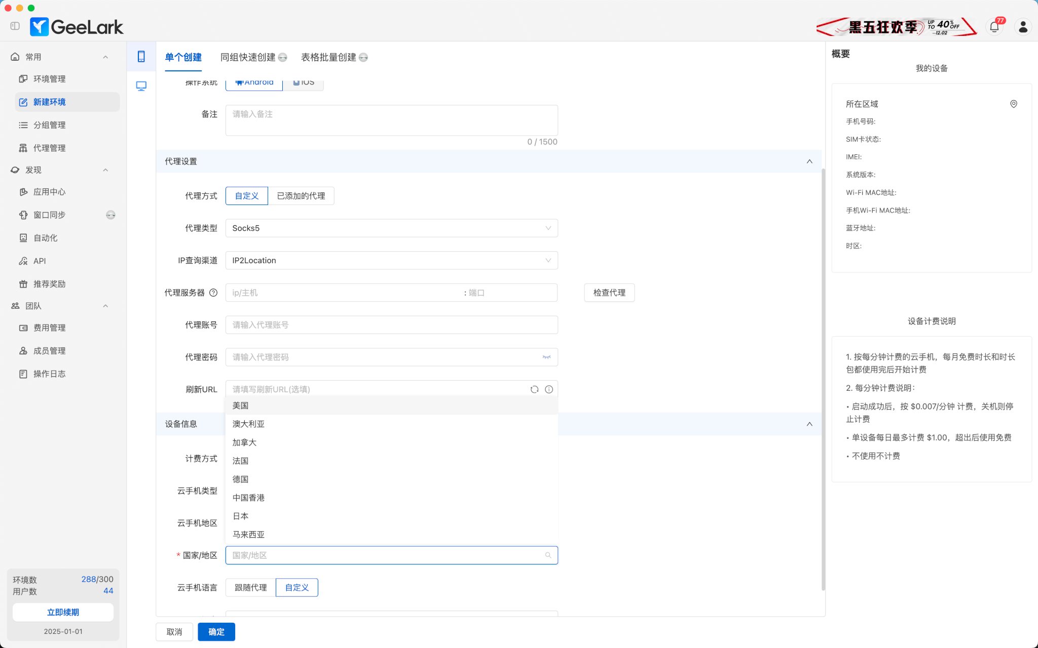Collapse the 代理设置 section
Screen dimensions: 1038x648
tap(809, 161)
